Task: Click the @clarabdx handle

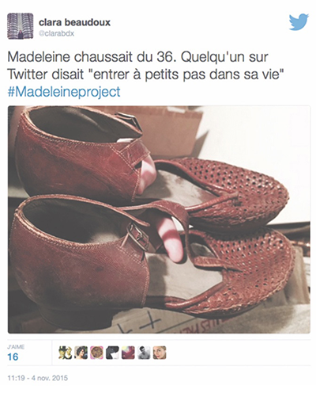Action: tap(56, 33)
